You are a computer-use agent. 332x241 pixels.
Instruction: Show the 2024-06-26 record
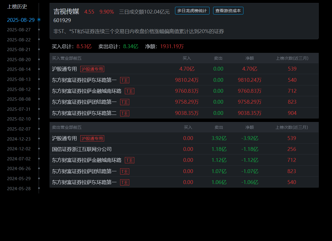click(x=19, y=169)
